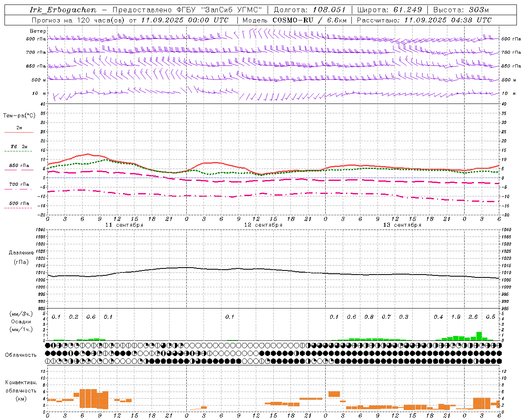Click the elevation value 303м
Viewport: 523px width, 419px height.
click(479, 10)
